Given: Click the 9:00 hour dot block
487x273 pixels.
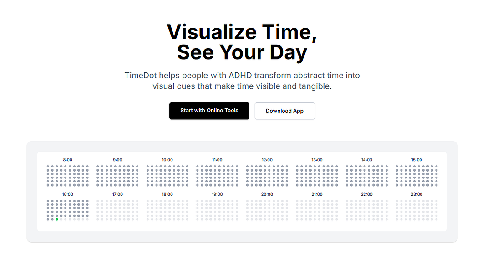Looking at the screenshot, I should pyautogui.click(x=117, y=175).
